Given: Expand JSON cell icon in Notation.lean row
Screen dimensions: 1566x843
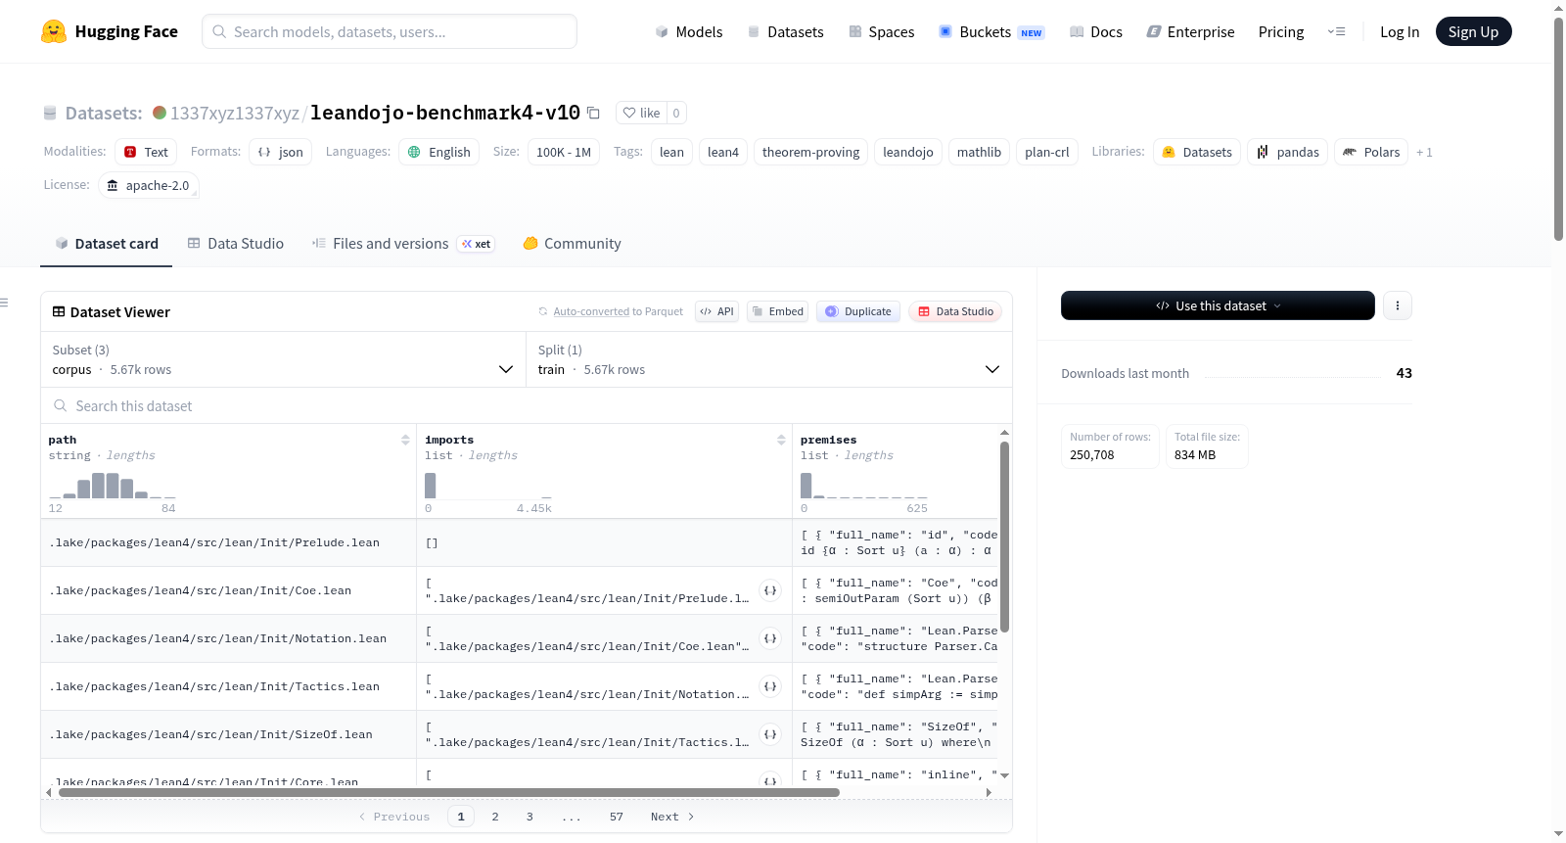Looking at the screenshot, I should point(770,638).
